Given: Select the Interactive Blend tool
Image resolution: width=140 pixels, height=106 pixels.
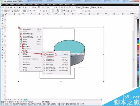Looking at the screenshot, I should pos(3,47).
